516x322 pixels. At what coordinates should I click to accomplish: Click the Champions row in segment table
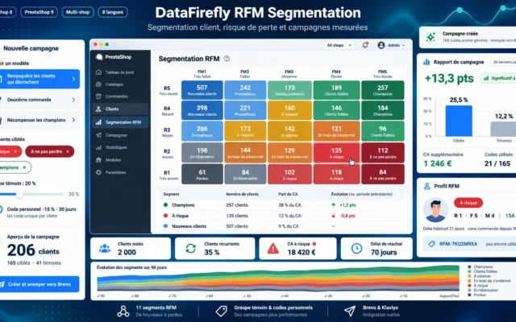coord(281,205)
